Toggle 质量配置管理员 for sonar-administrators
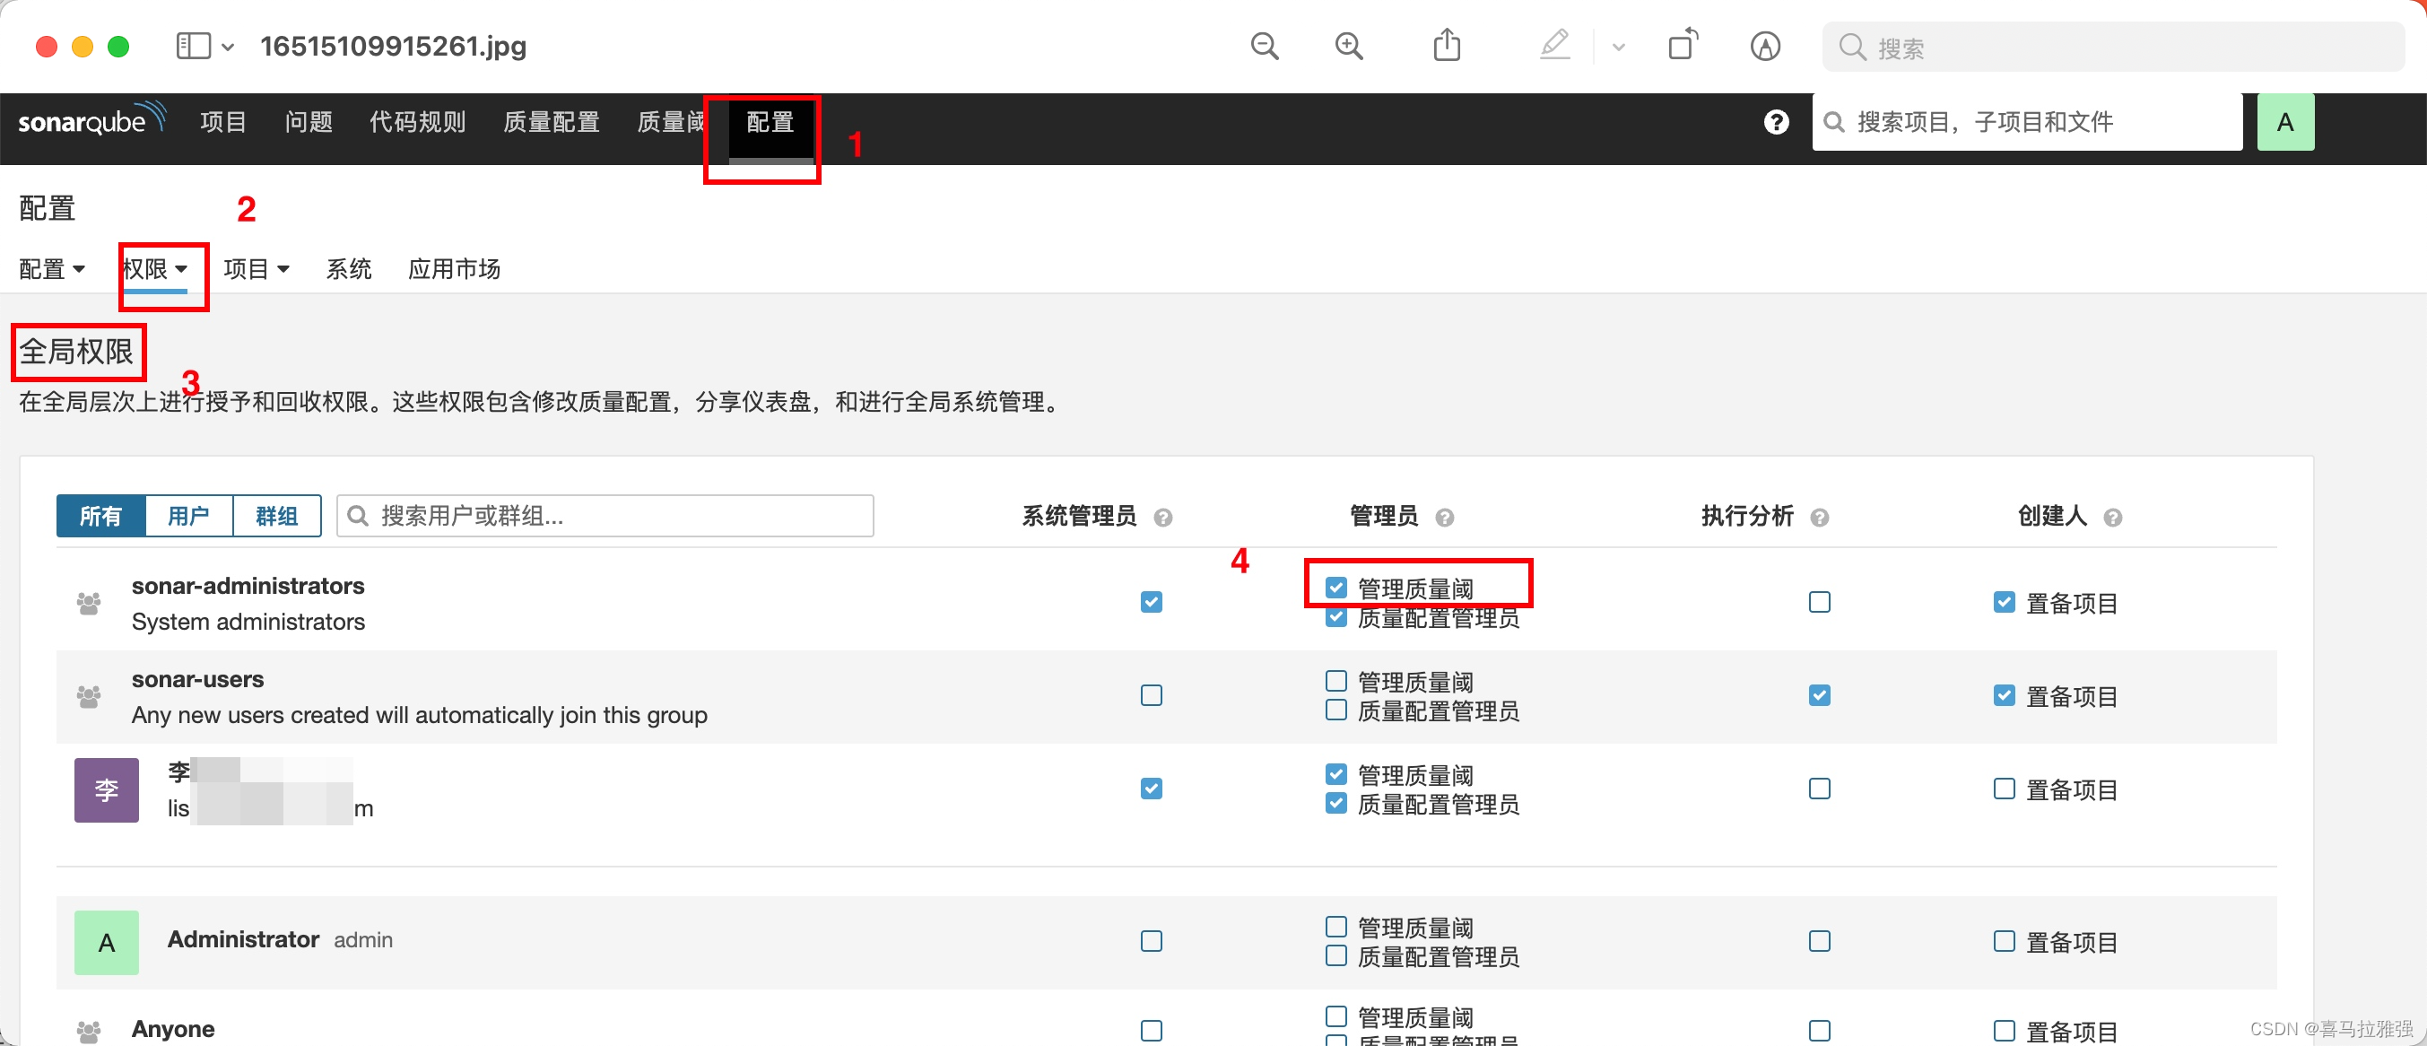The image size is (2427, 1046). click(1335, 617)
